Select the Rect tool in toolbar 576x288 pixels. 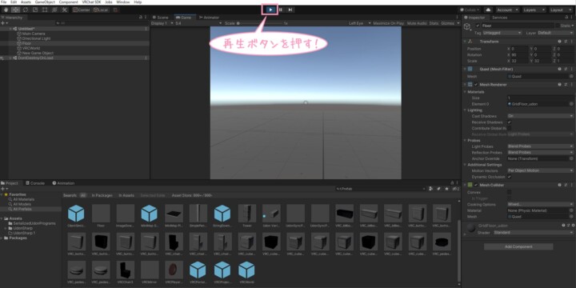coord(45,10)
